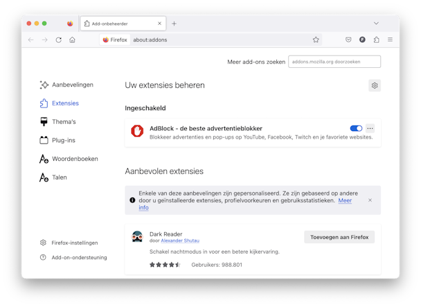Click the Dark Reader icon

(x=137, y=236)
